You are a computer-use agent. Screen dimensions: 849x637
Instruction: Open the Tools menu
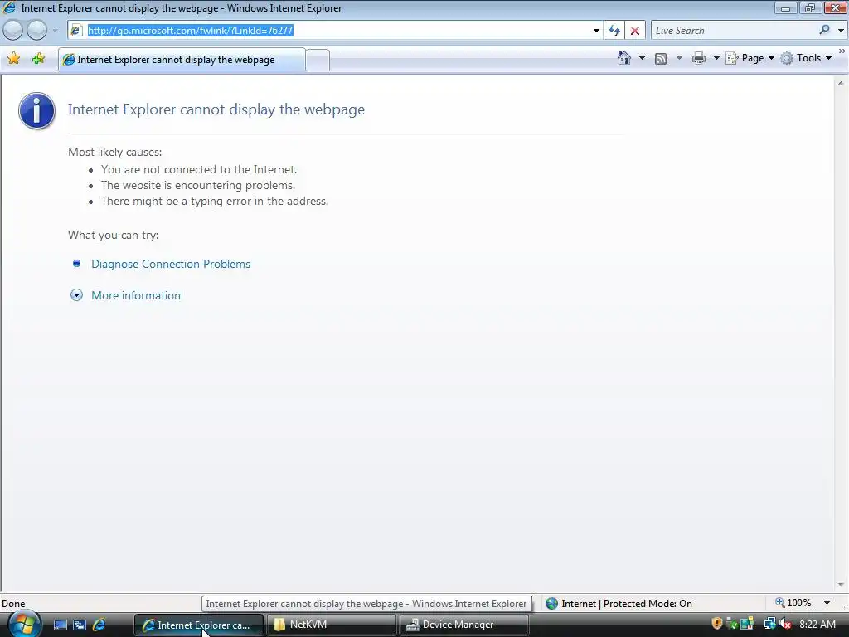click(806, 58)
